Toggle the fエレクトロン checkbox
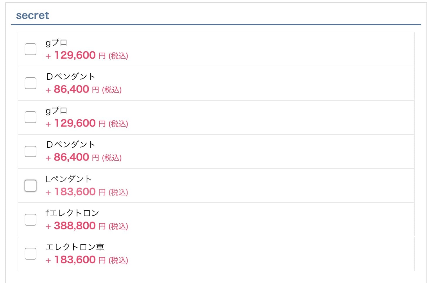 (x=31, y=220)
